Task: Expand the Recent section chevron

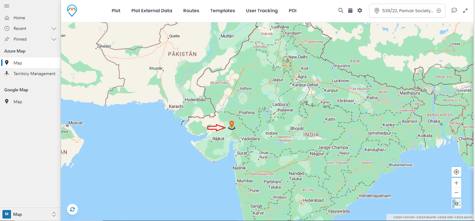Action: tap(54, 28)
